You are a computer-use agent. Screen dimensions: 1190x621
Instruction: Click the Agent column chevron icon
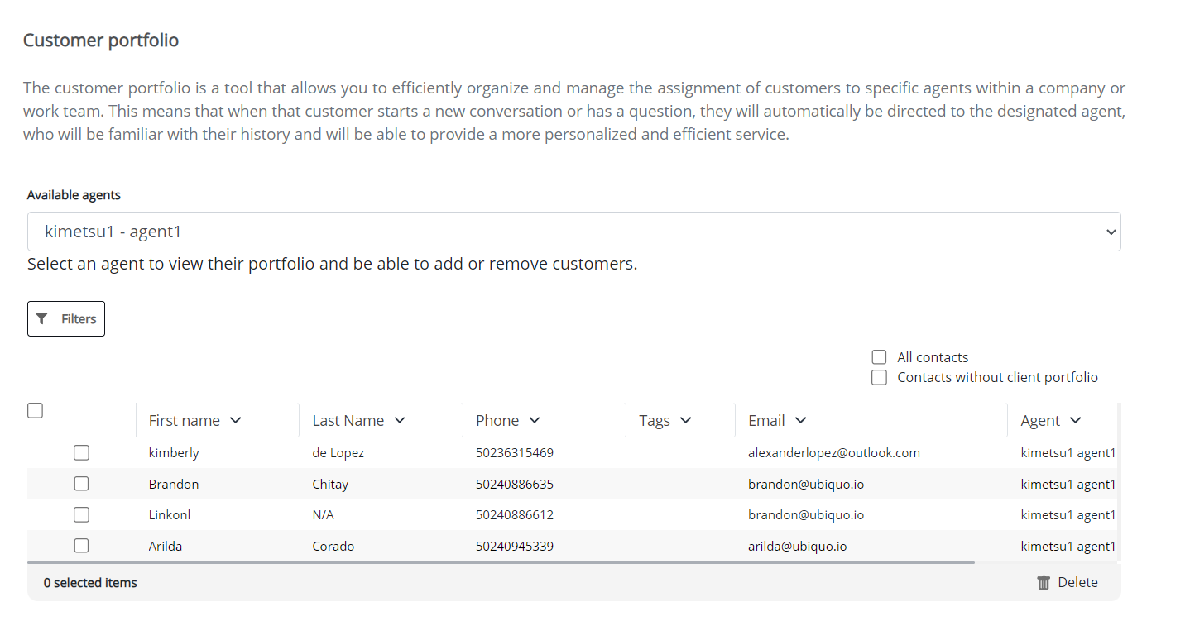click(1075, 420)
